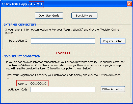133x104 pixels.
Task: Click the Registration ID label
Action: 19,41
